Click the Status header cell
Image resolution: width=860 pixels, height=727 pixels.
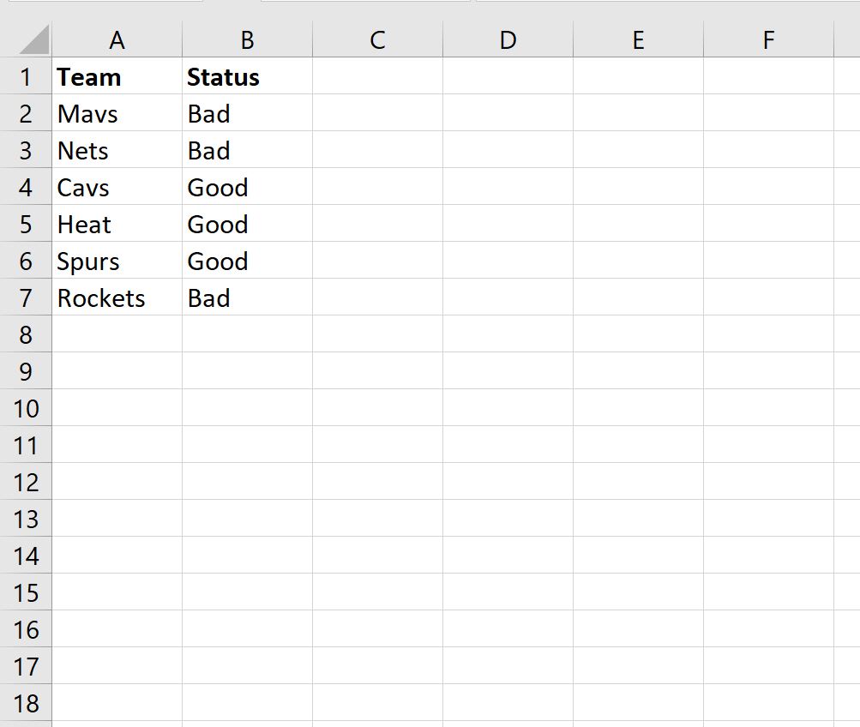coord(247,76)
